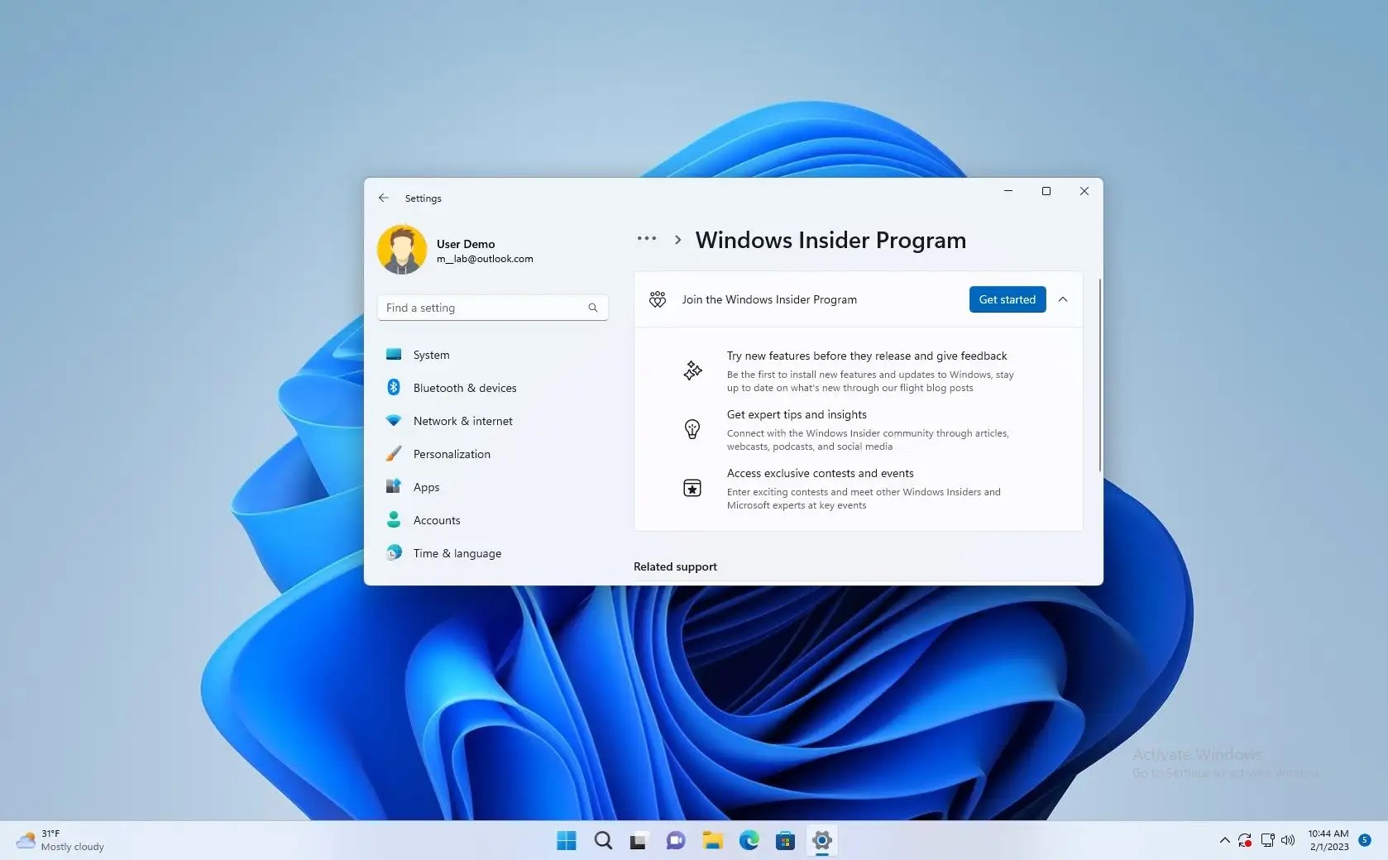Click the sparkles icon beside new features
Image resolution: width=1388 pixels, height=860 pixels.
(x=692, y=370)
